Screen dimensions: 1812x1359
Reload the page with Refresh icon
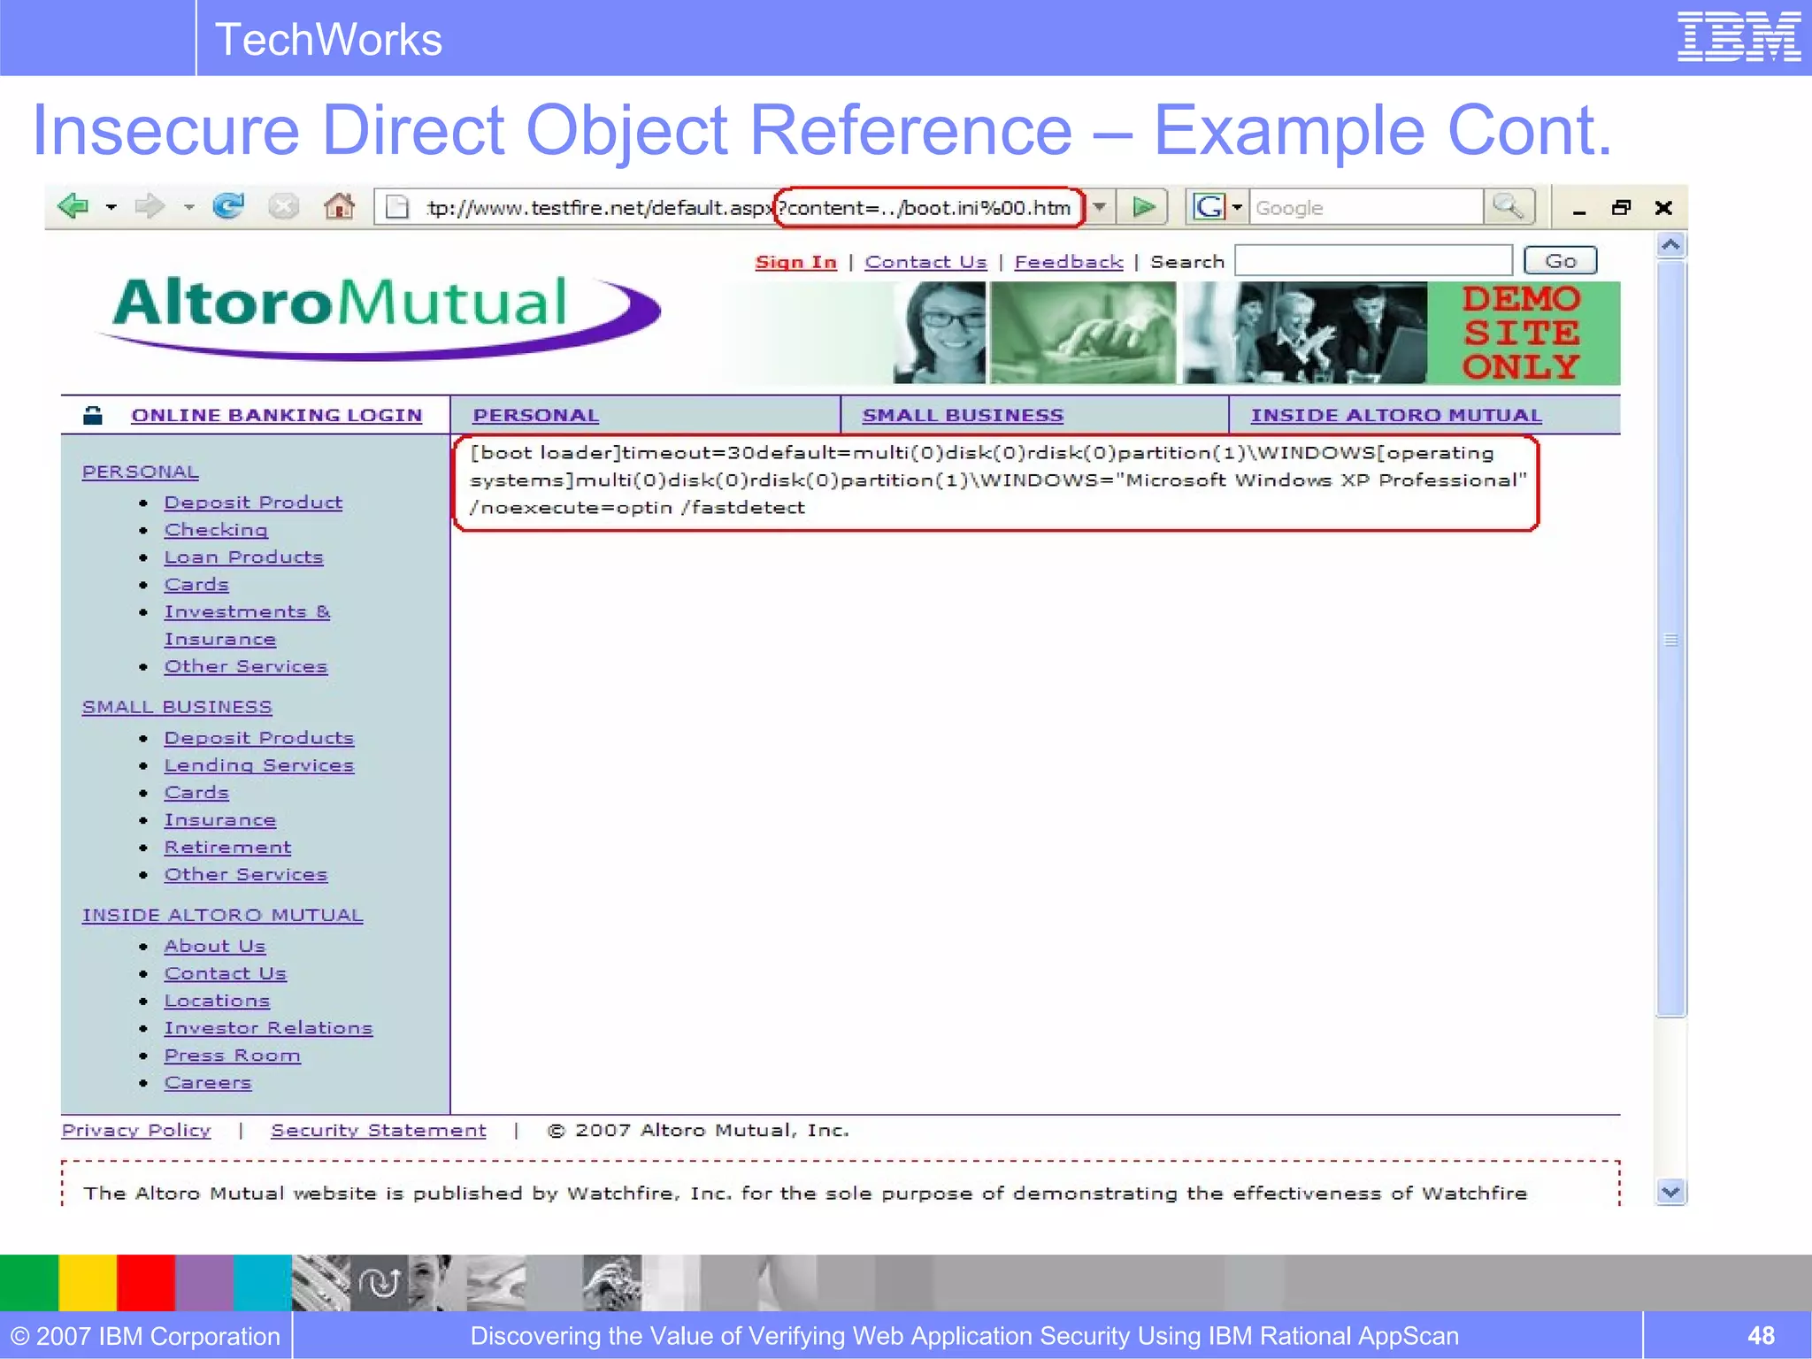tap(228, 206)
